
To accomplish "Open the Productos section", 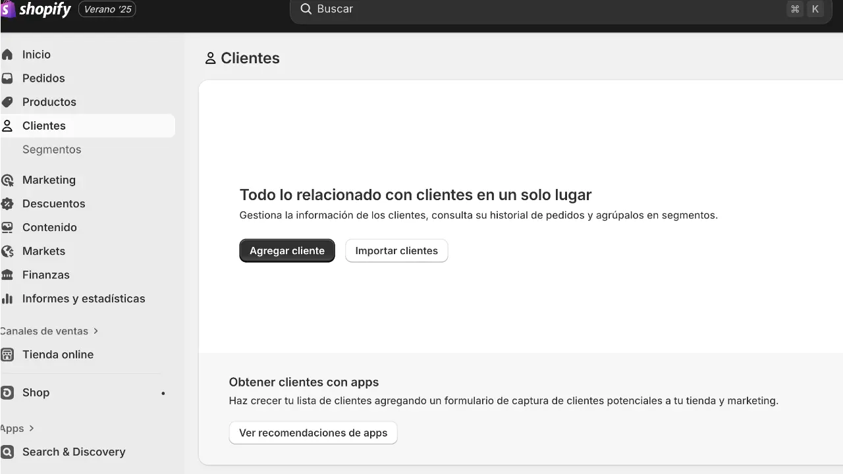I will 49,101.
